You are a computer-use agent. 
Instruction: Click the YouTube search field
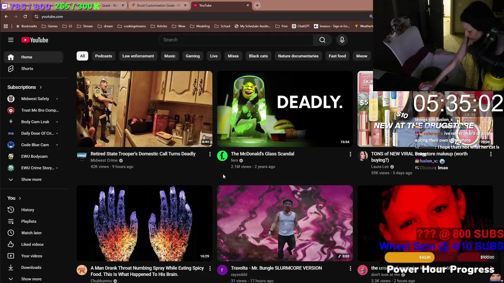236,40
